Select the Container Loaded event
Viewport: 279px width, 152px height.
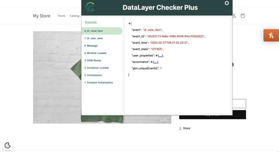pyautogui.click(x=98, y=68)
